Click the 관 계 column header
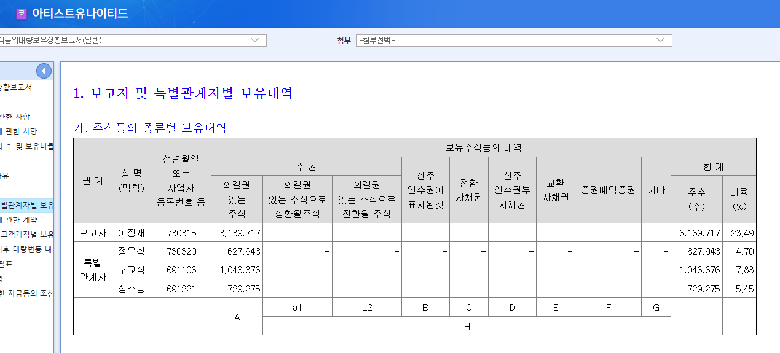The height and width of the screenshot is (353, 780). [x=93, y=181]
